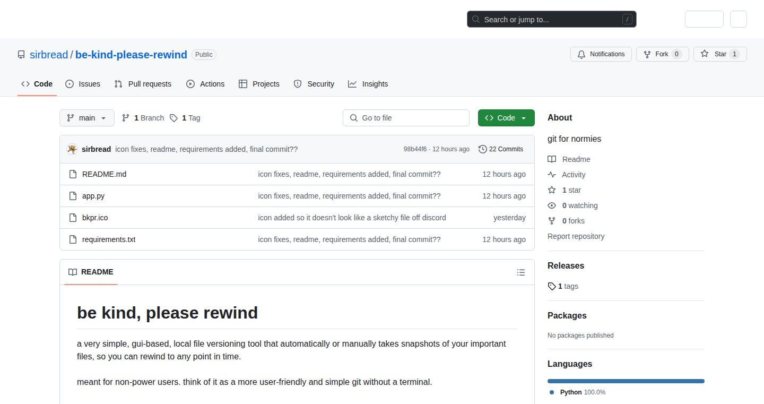Select the README tab in file viewer
764x404 pixels.
click(x=91, y=272)
